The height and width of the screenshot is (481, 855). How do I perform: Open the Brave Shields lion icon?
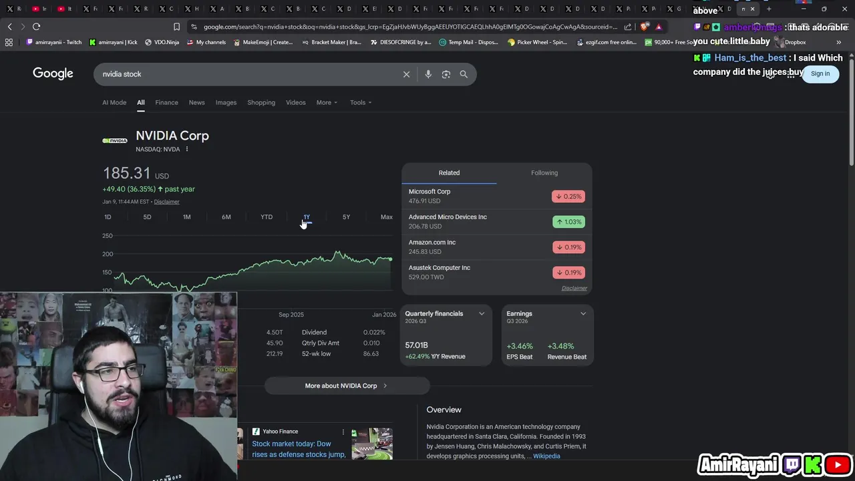[644, 27]
